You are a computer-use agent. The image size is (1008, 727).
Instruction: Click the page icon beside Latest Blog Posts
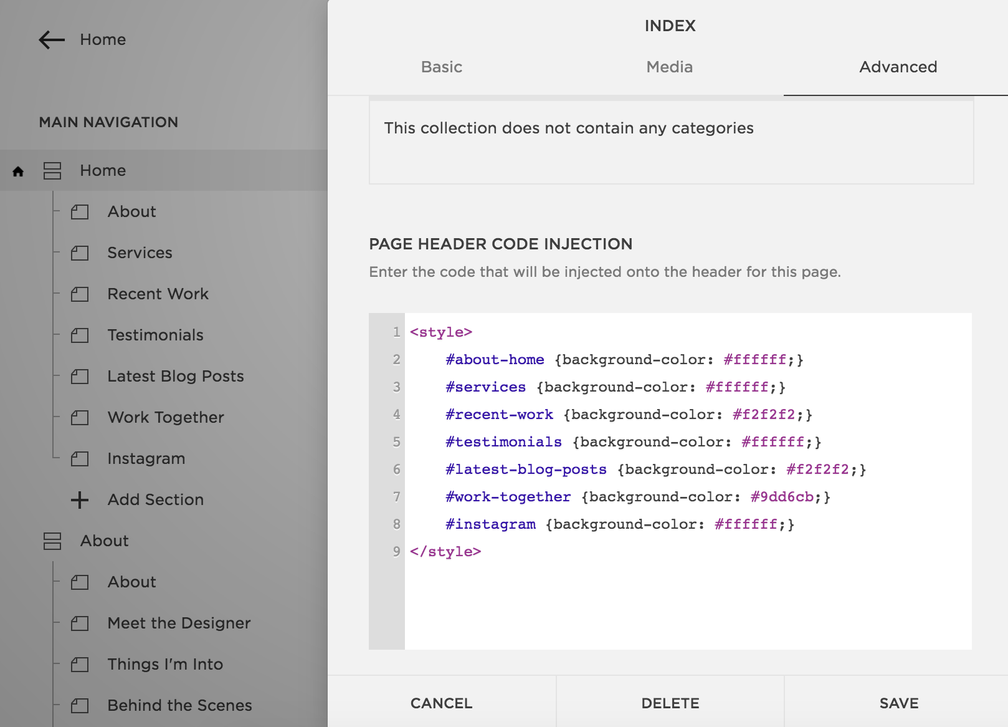coord(80,377)
